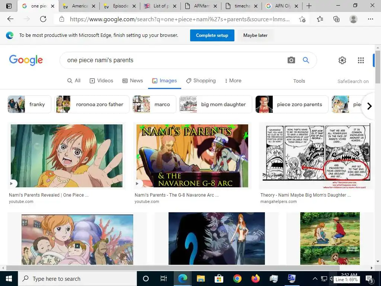This screenshot has height=286, width=381.
Task: Open Nami's Parents G-8 Navarone Arc title
Action: tap(177, 195)
